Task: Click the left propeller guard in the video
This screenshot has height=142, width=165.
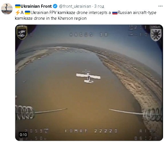Action: [25, 112]
